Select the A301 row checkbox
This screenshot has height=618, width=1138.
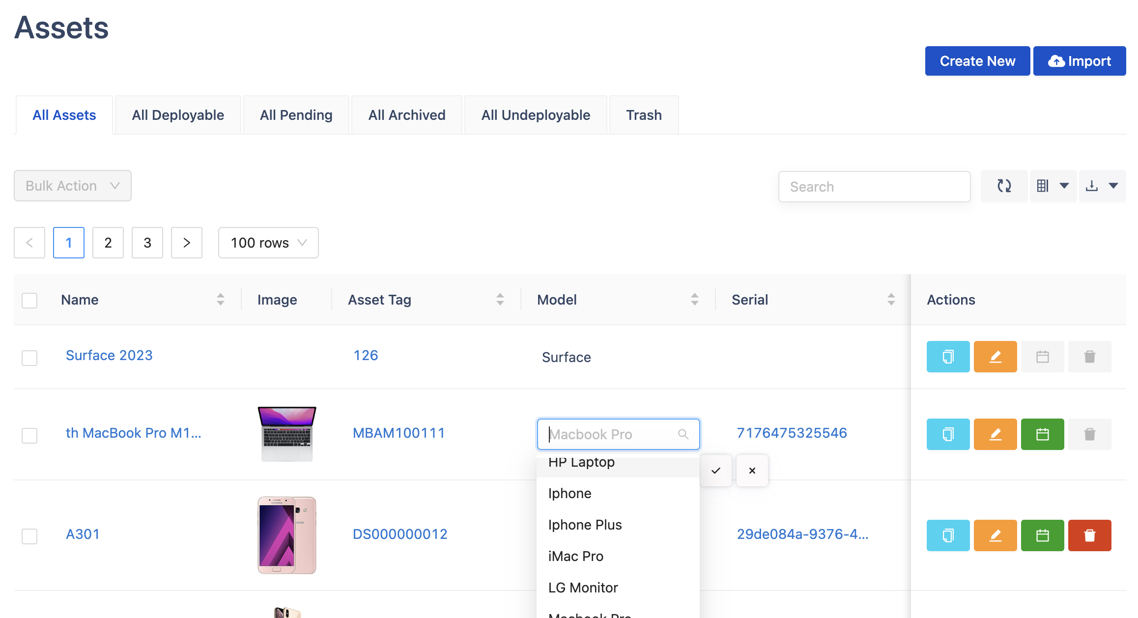click(x=29, y=536)
